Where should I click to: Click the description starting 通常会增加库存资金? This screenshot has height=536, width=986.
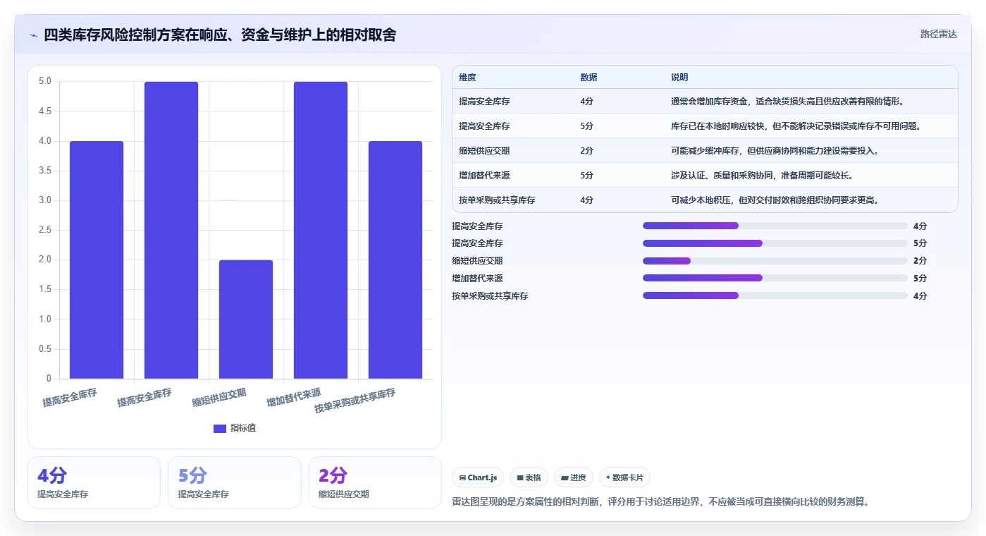pos(787,102)
